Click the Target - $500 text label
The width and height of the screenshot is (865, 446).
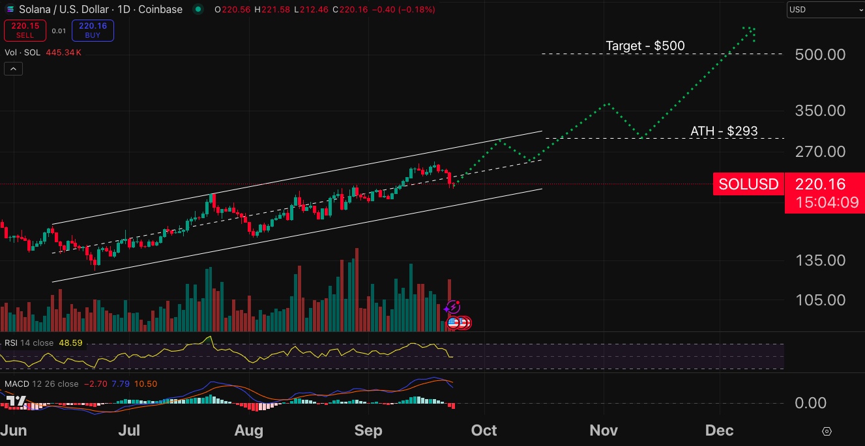coord(646,46)
